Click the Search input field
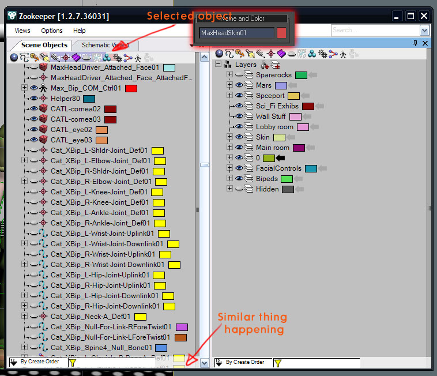The width and height of the screenshot is (437, 376). [x=375, y=30]
